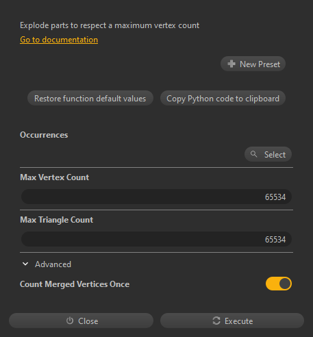Screen dimensions: 313x337
Task: Click the plus icon beside New Preset
Action: 231,64
